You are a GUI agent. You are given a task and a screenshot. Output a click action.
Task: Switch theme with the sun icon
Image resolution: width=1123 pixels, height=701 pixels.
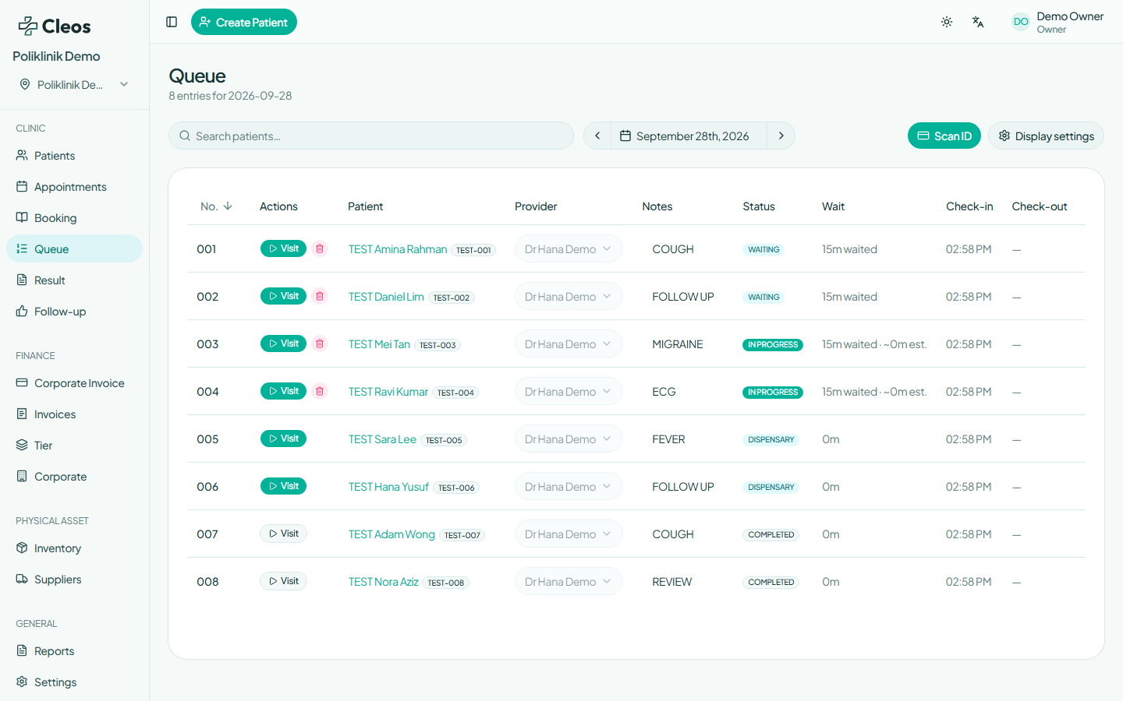pos(947,22)
